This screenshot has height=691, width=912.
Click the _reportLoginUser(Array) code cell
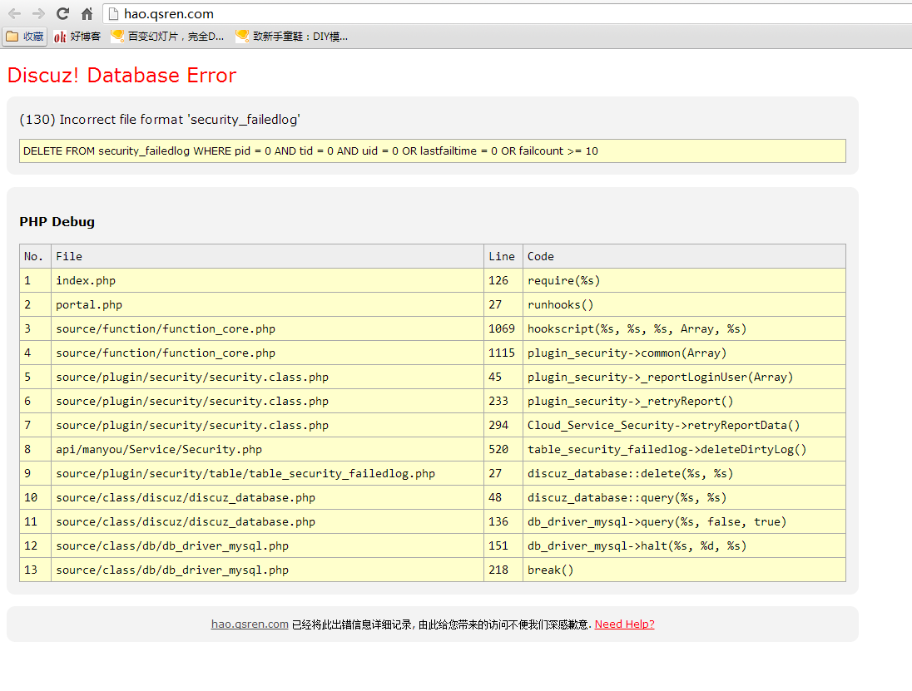684,378
